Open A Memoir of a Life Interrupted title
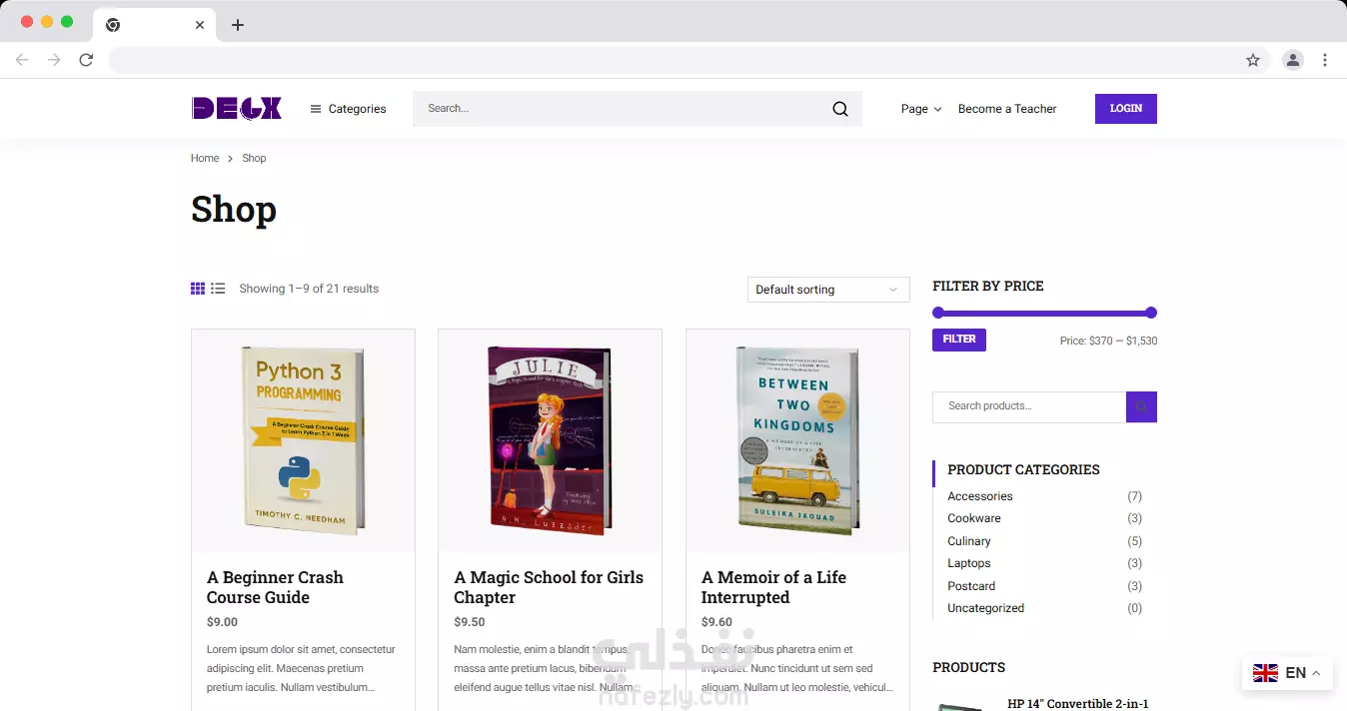Screen dimensions: 1347x711 (773, 587)
